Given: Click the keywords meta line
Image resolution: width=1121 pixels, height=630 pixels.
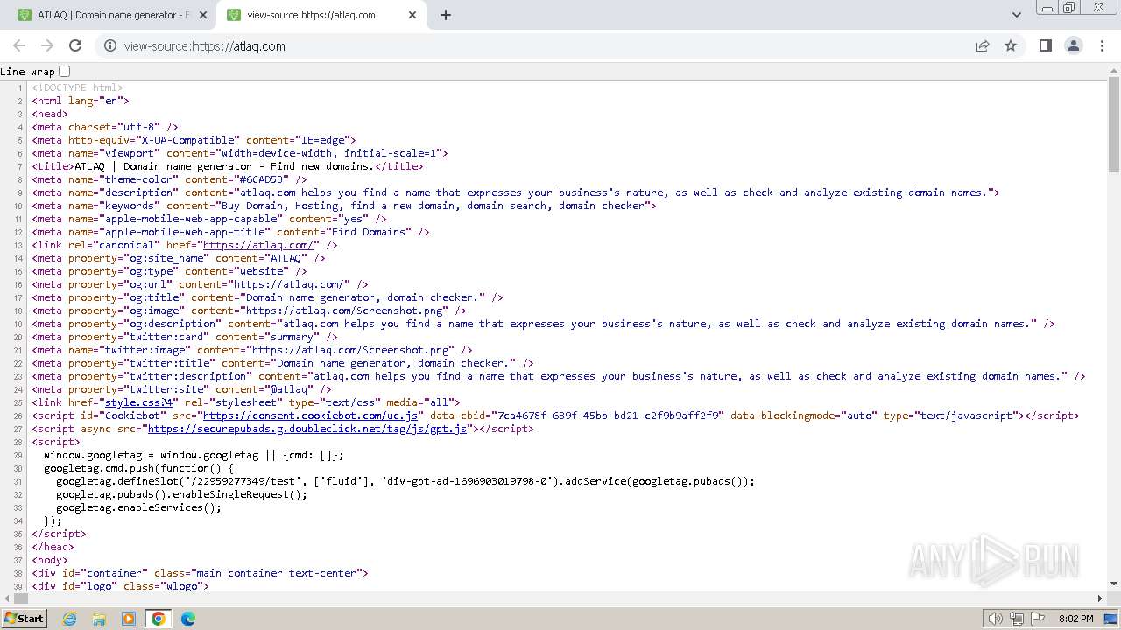Looking at the screenshot, I should pyautogui.click(x=344, y=206).
